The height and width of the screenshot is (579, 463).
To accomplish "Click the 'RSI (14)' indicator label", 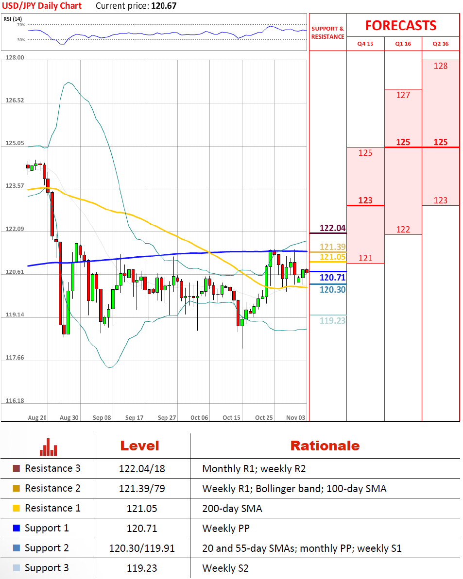I will [x=13, y=19].
